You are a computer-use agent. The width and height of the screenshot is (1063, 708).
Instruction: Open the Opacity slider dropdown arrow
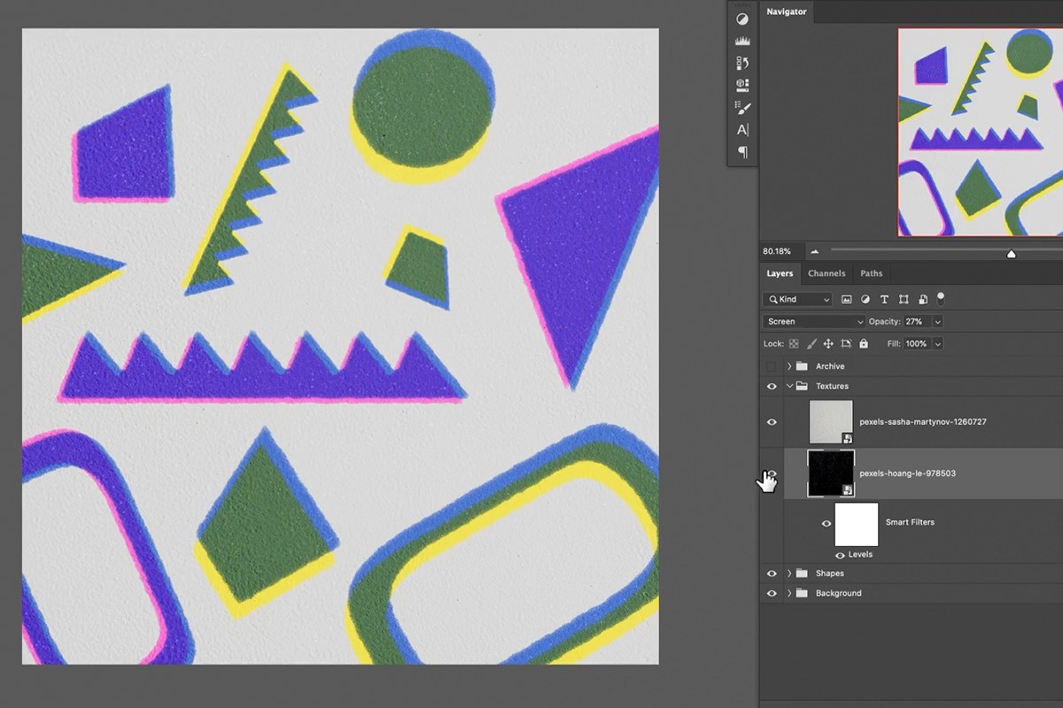[x=938, y=321]
